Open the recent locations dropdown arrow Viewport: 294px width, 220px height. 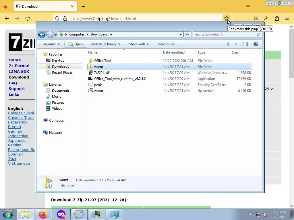pos(55,35)
